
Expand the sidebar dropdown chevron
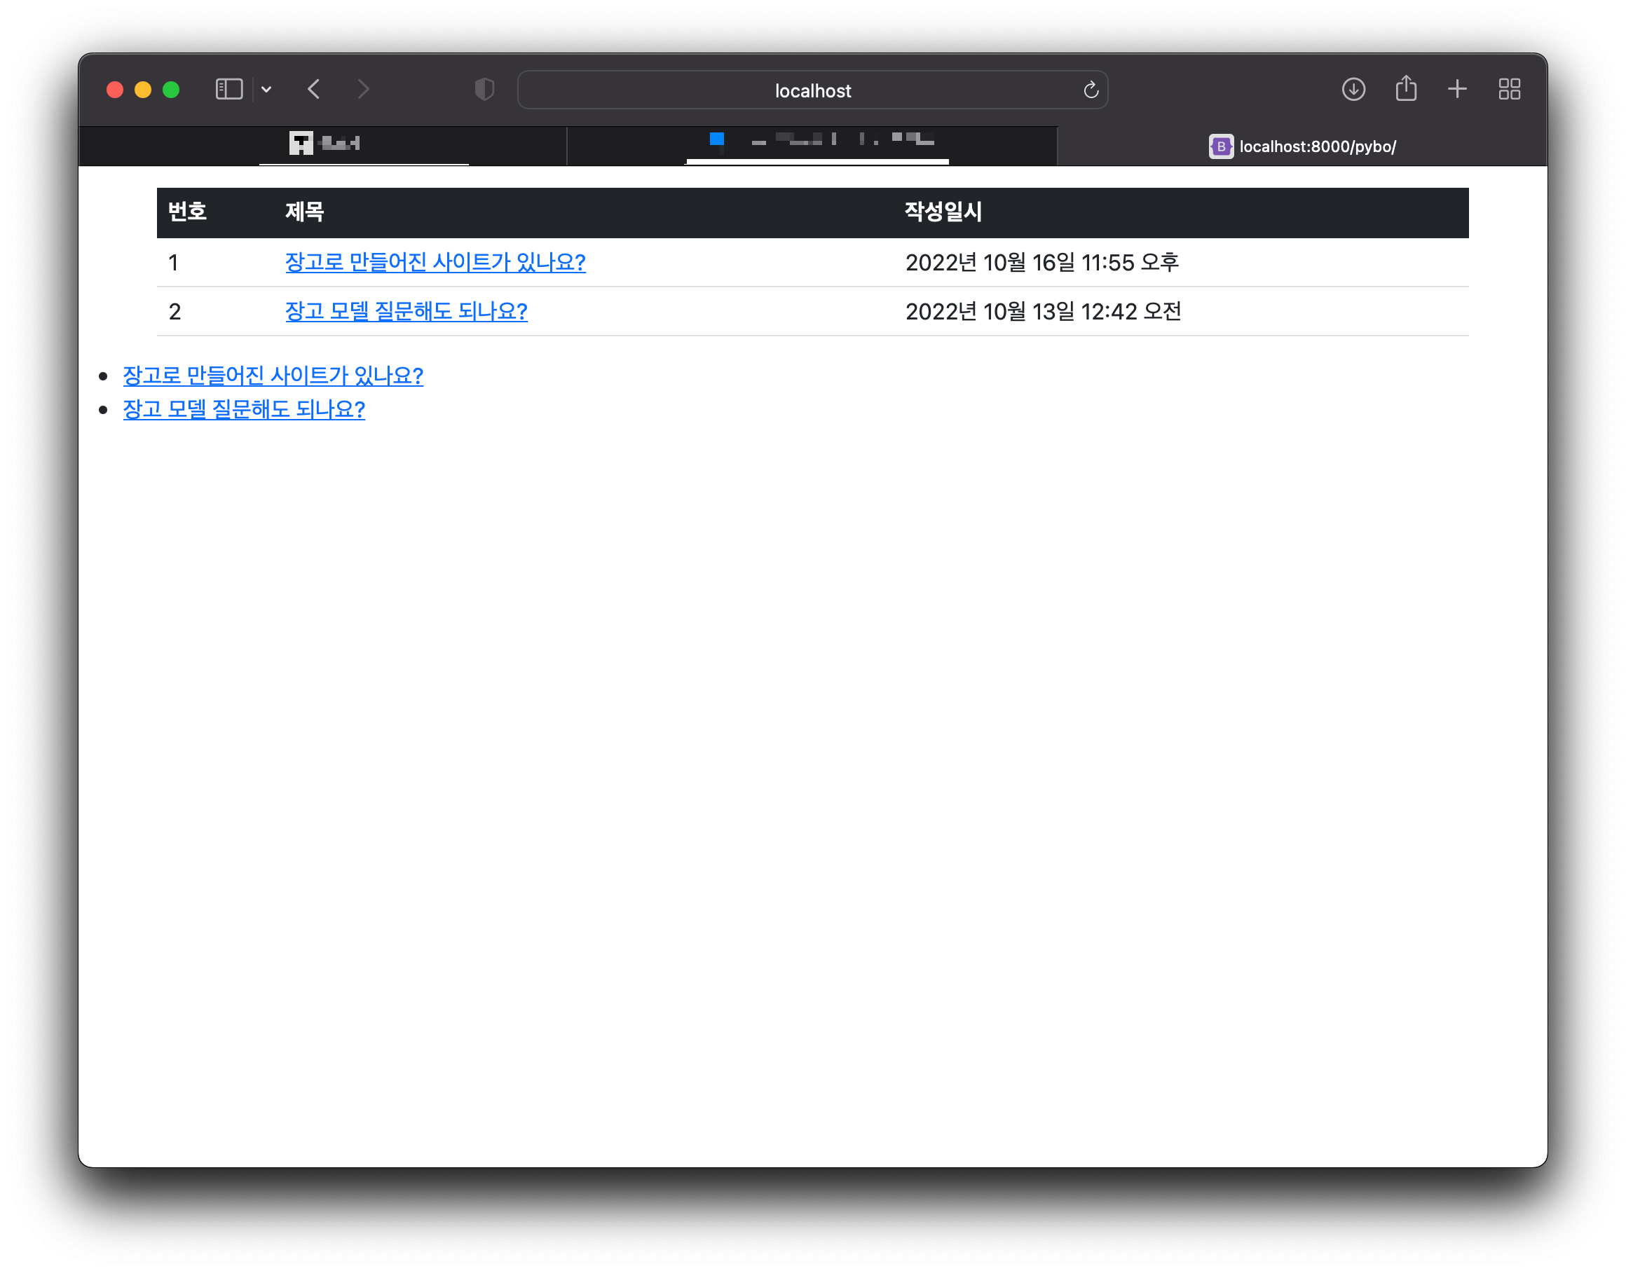pyautogui.click(x=266, y=90)
